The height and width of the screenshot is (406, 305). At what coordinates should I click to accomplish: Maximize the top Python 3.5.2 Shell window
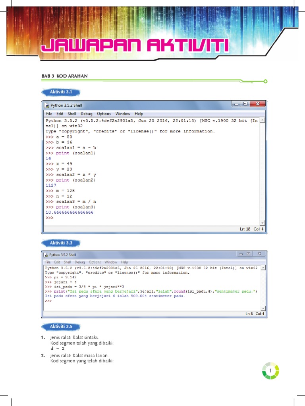(x=245, y=104)
